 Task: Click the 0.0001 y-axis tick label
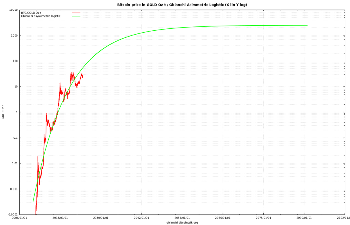(13, 215)
